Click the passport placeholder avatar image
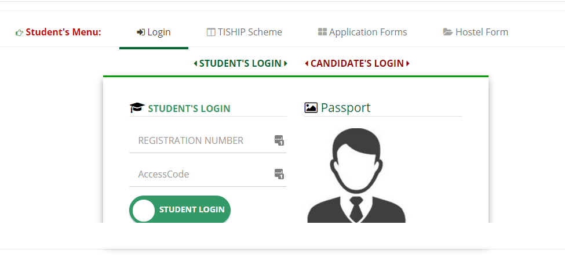 point(356,175)
